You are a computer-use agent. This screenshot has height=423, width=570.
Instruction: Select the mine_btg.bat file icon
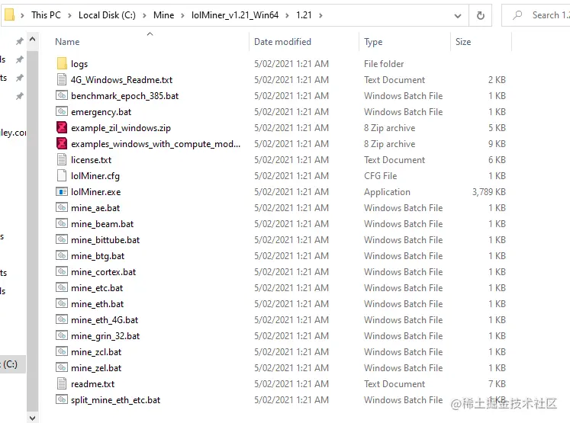tap(62, 255)
